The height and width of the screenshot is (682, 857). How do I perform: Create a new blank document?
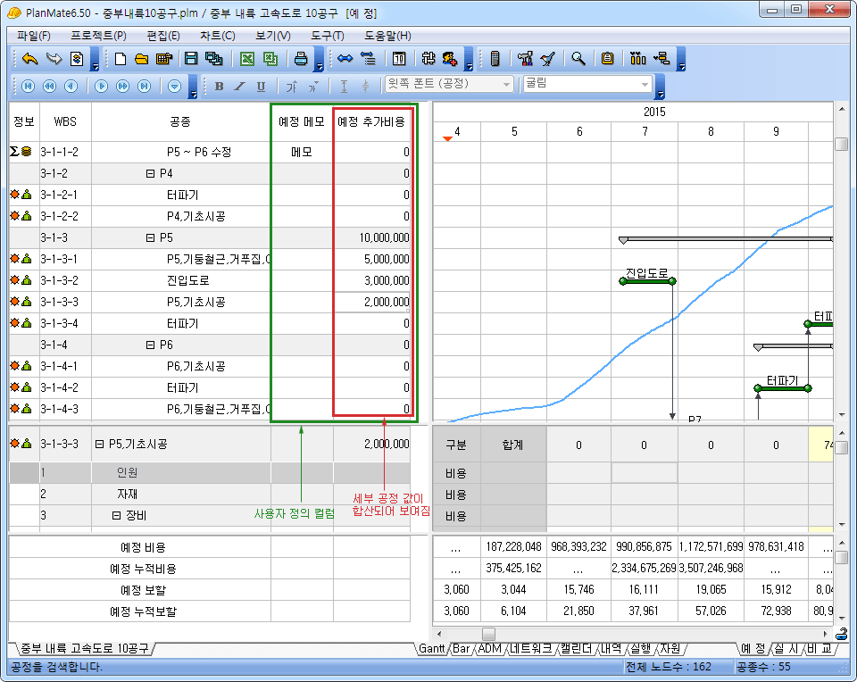pyautogui.click(x=121, y=59)
